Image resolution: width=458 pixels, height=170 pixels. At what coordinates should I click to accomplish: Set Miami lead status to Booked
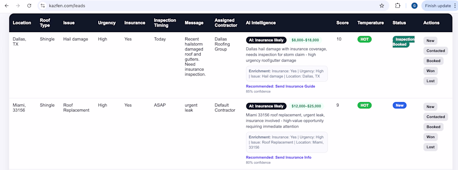pyautogui.click(x=433, y=127)
